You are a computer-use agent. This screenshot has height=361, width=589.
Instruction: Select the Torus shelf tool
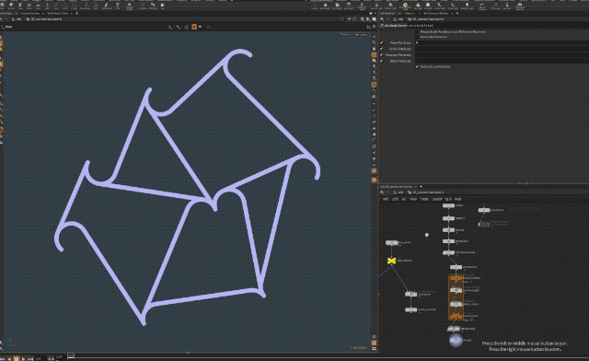pos(29,6)
